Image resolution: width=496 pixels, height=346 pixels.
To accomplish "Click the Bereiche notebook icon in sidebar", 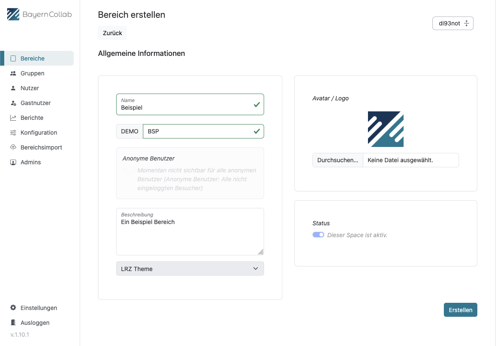I will click(x=13, y=58).
